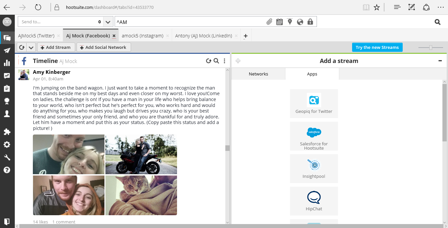The width and height of the screenshot is (448, 228).
Task: Click the Add Social Network button
Action: pyautogui.click(x=103, y=47)
